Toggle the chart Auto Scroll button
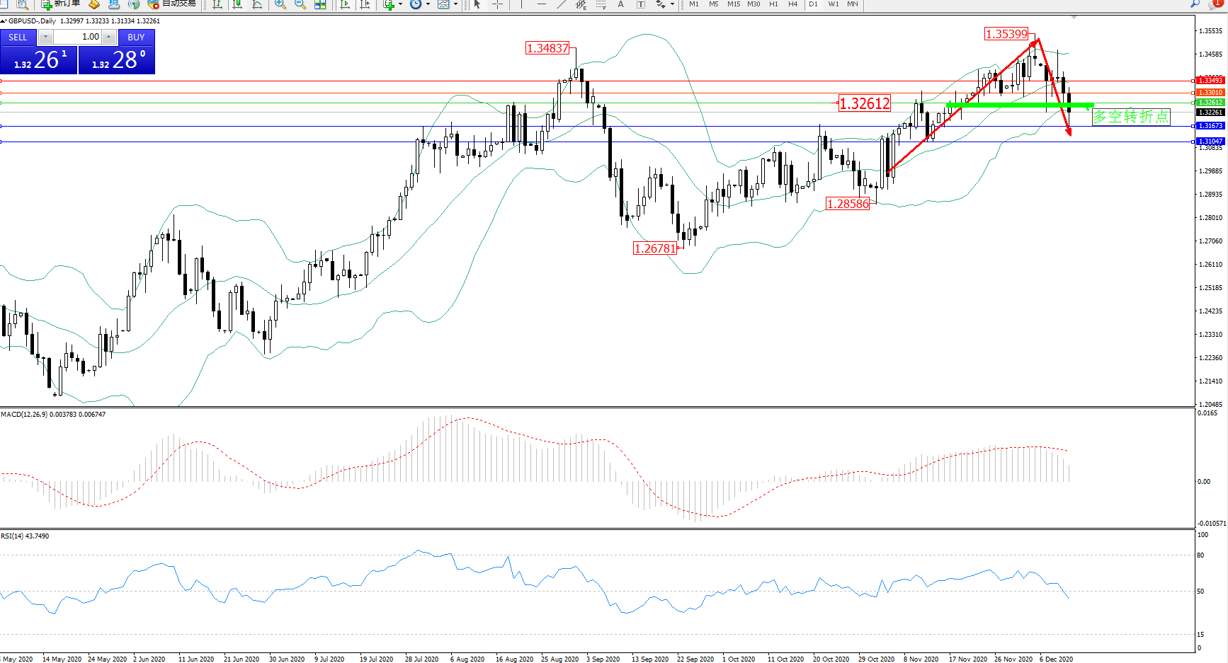 [x=345, y=4]
